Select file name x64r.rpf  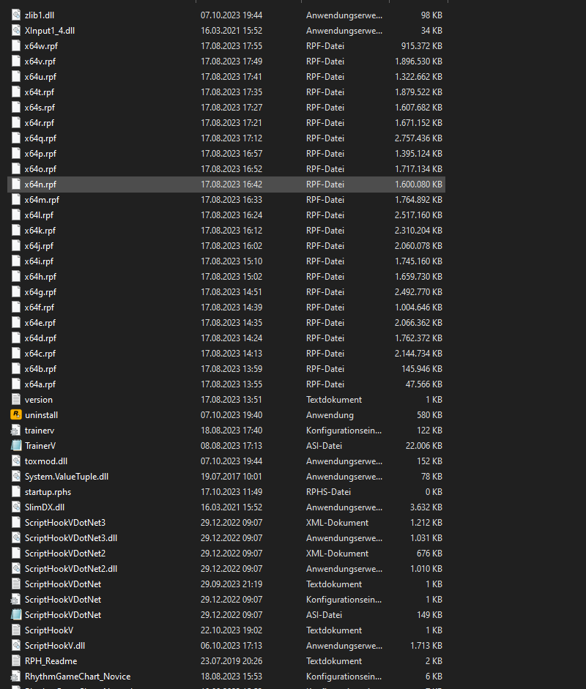(40, 122)
